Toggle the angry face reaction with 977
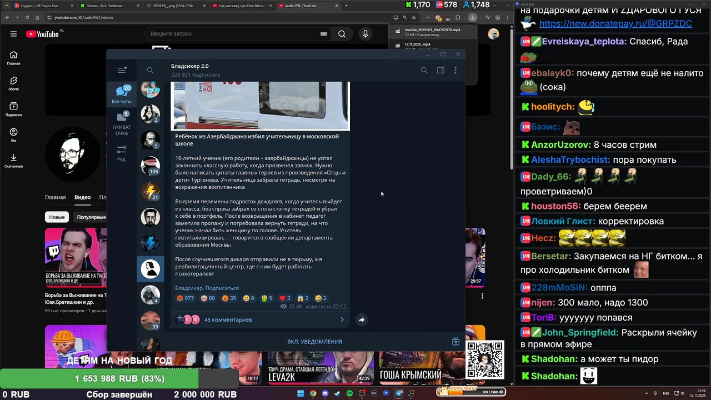 (x=185, y=298)
